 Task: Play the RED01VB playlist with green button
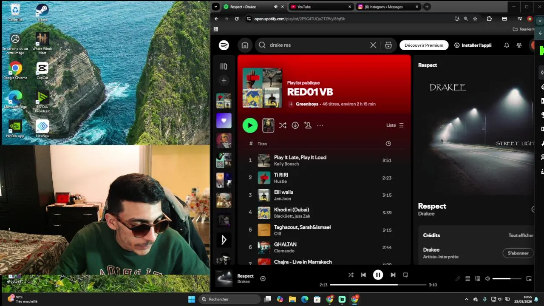[250, 125]
